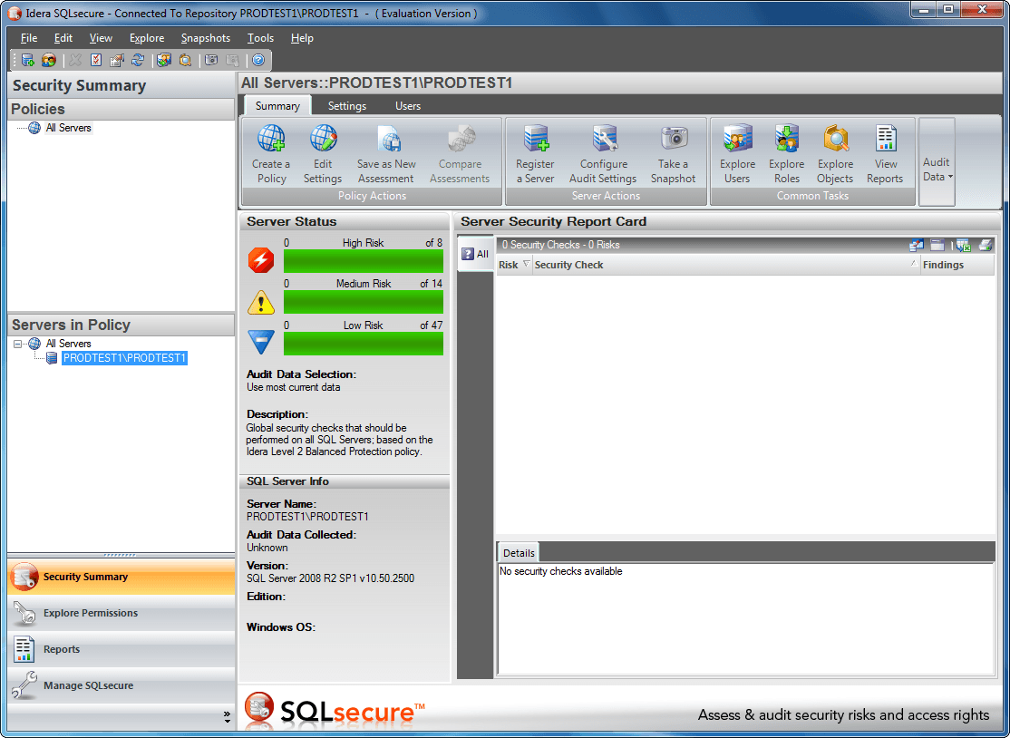Click the camera snapshot toolbar icon
This screenshot has height=738, width=1010.
(x=211, y=61)
